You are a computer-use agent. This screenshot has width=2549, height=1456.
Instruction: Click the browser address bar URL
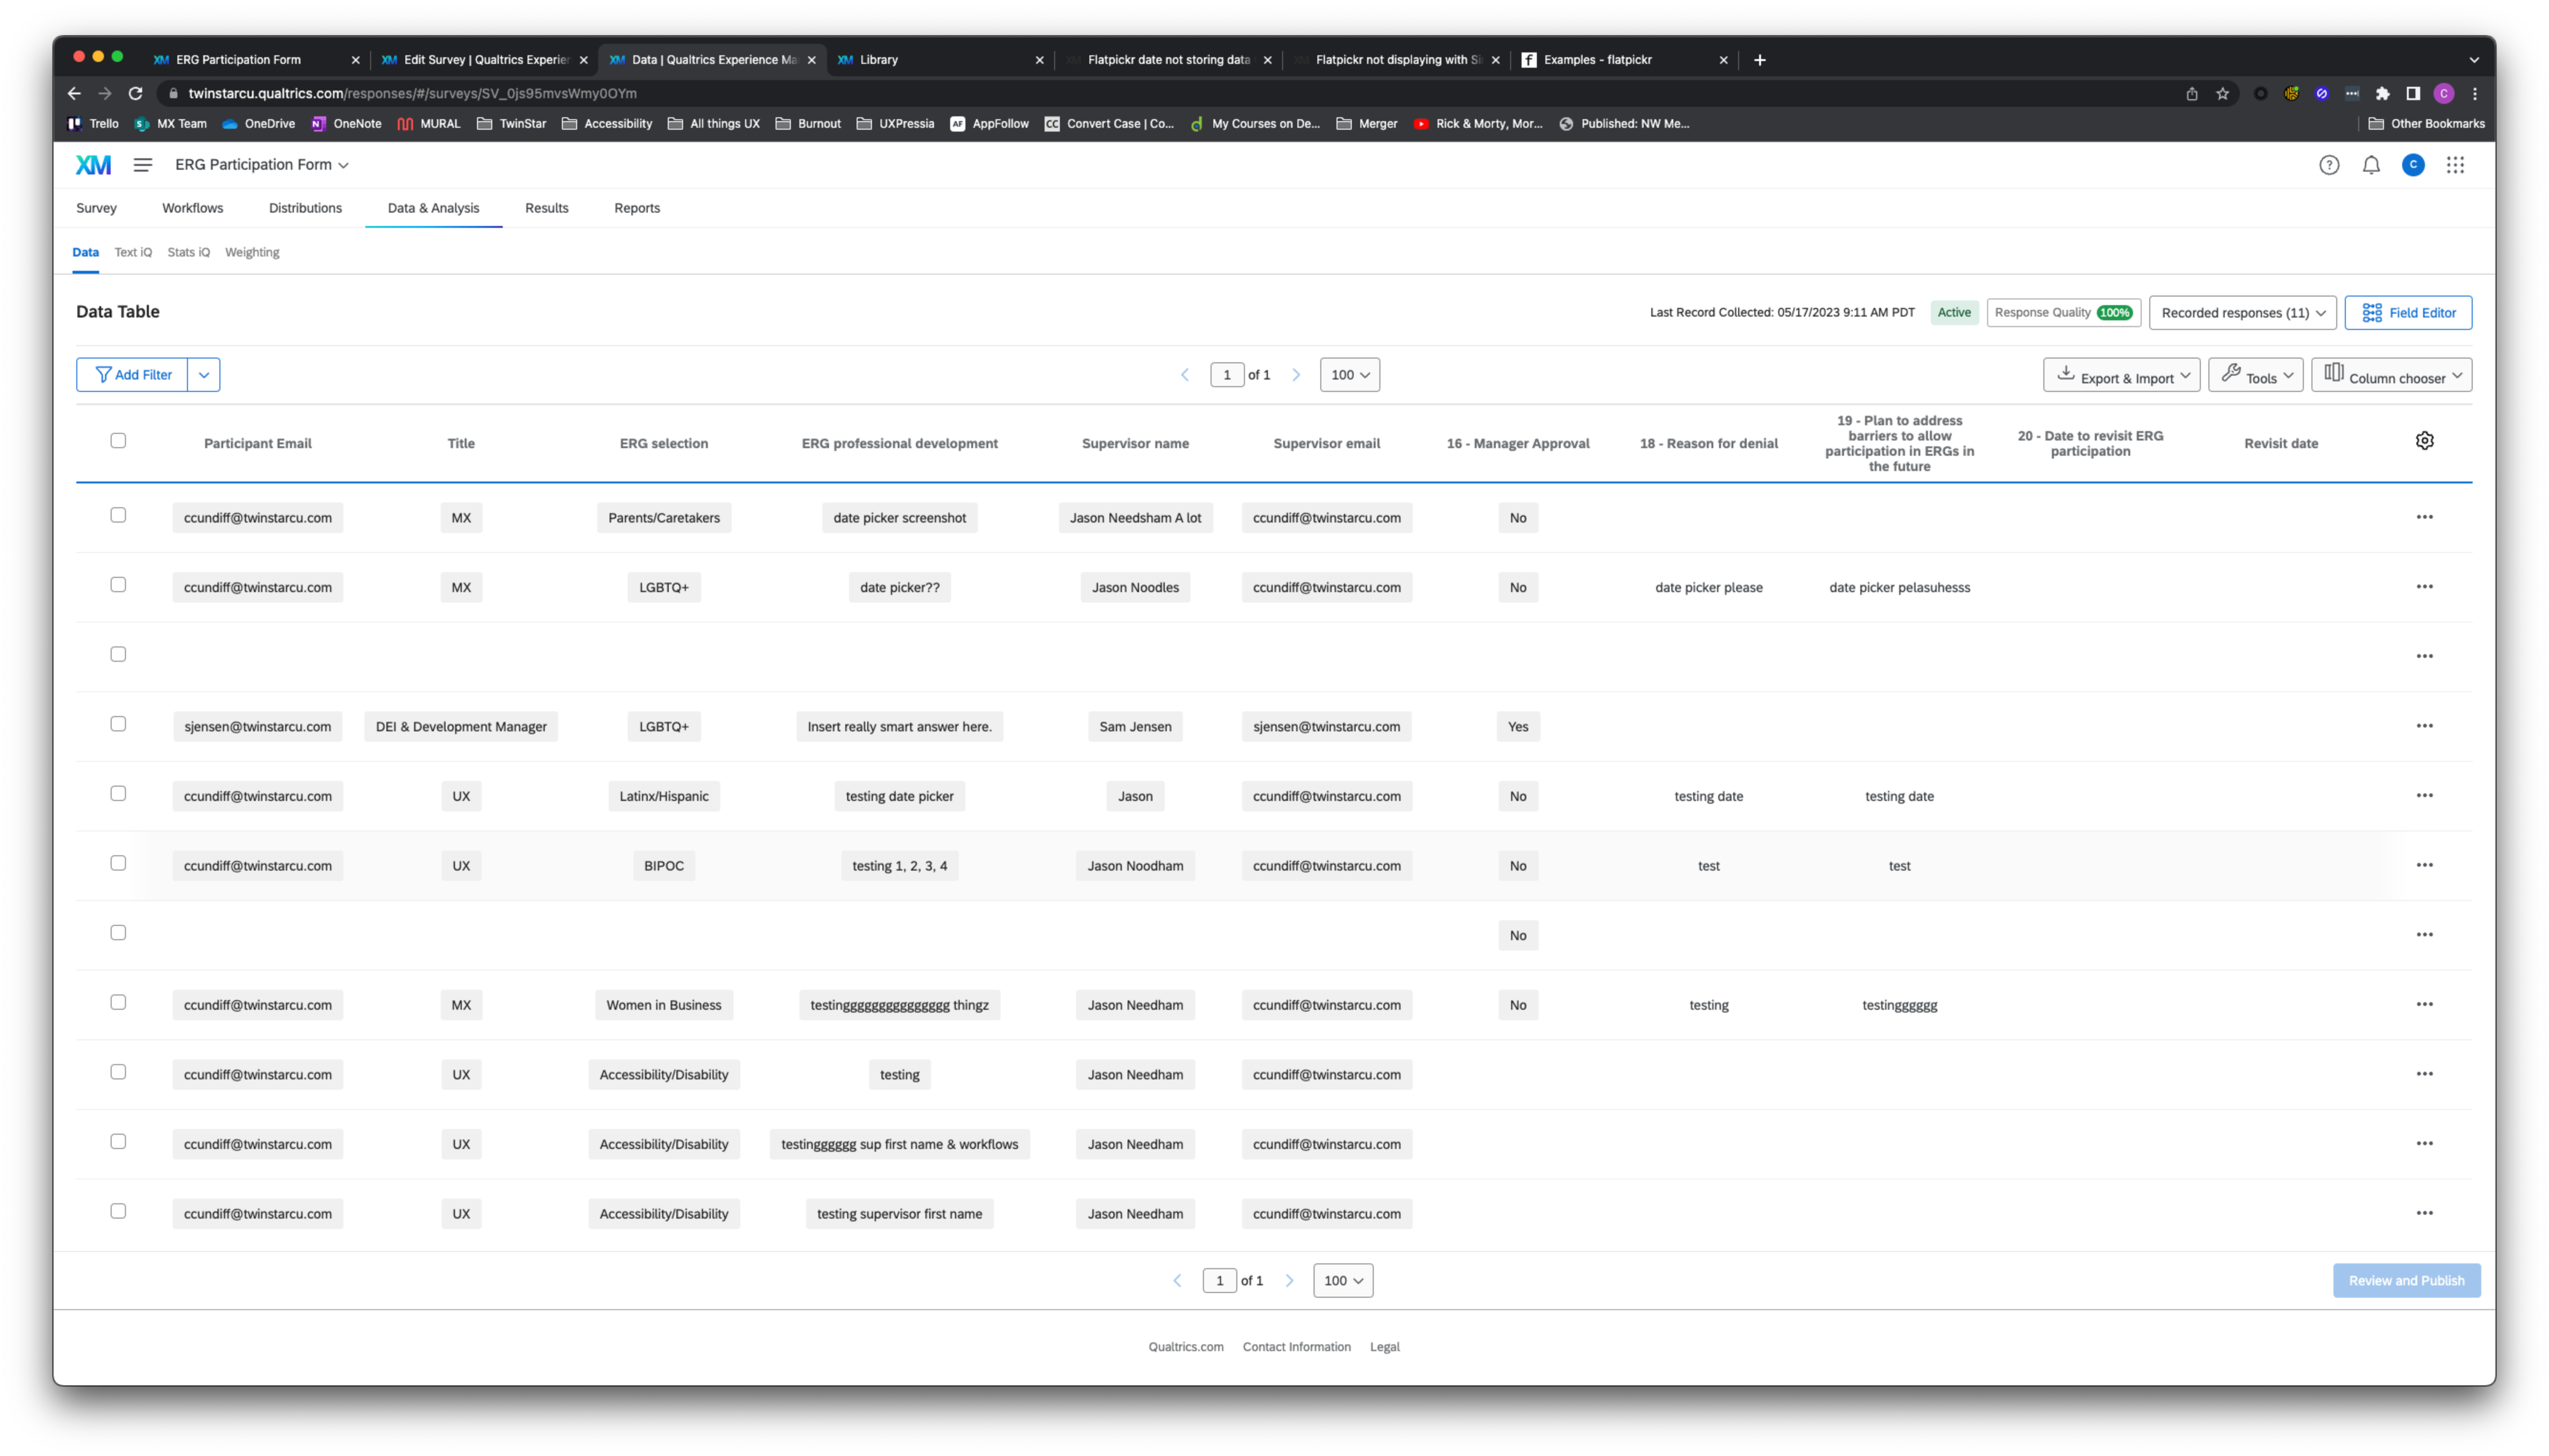click(412, 93)
